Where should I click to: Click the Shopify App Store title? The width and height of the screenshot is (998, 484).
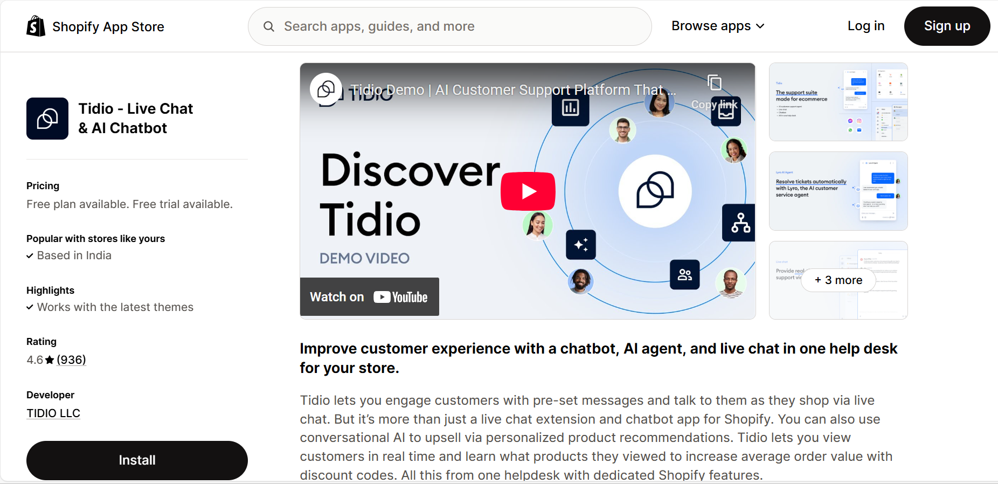click(108, 26)
